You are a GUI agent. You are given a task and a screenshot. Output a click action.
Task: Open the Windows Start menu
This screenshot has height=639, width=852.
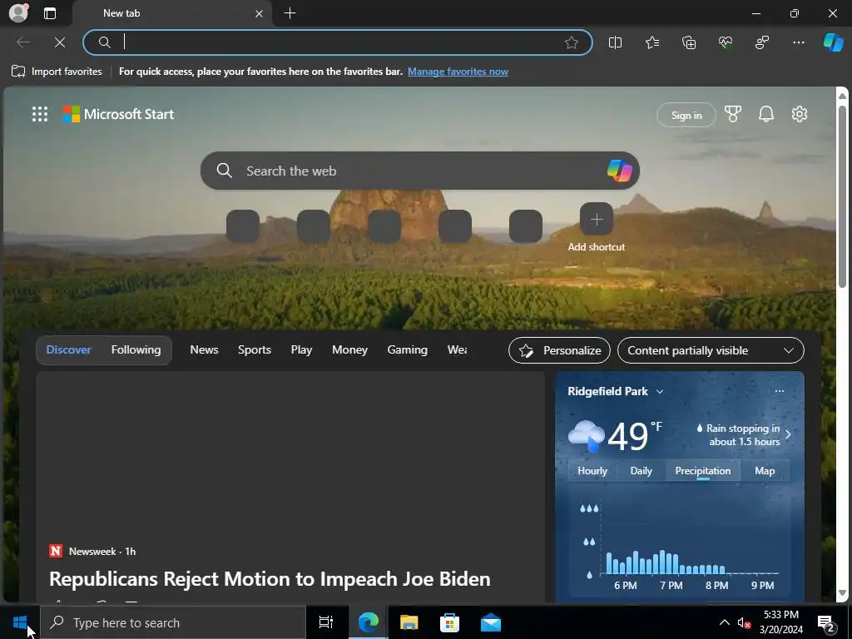pyautogui.click(x=20, y=622)
